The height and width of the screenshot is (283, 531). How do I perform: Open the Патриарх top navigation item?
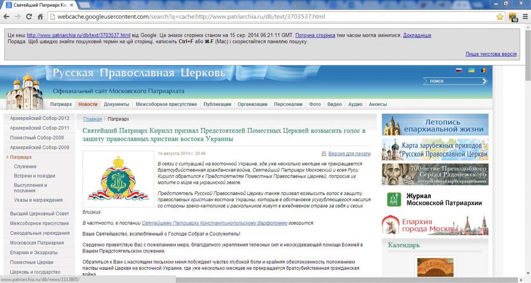[x=61, y=104]
